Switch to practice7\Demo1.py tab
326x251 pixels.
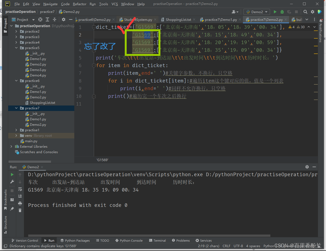[x=221, y=19]
